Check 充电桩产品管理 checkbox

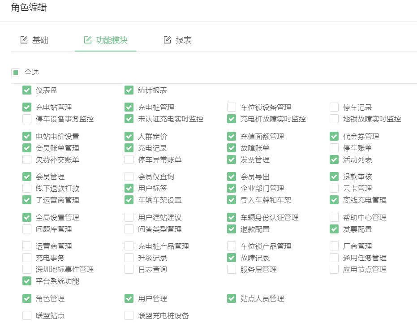click(x=129, y=246)
